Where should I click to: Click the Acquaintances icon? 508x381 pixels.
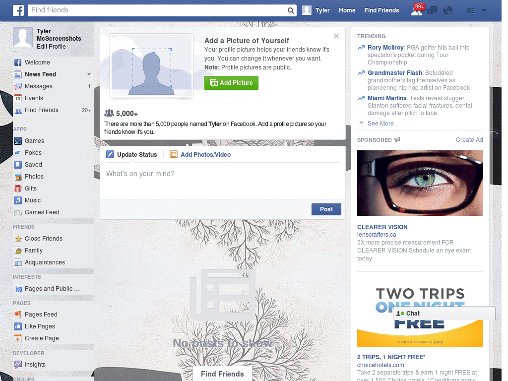18,262
